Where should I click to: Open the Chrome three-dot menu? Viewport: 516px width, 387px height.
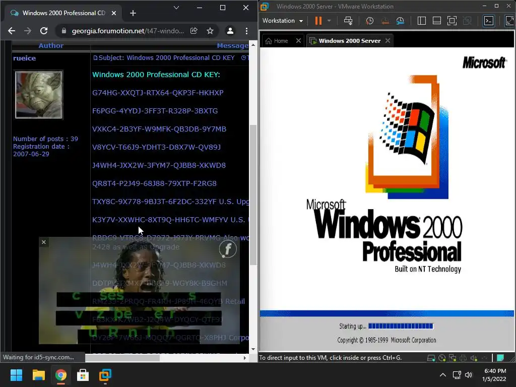(246, 31)
